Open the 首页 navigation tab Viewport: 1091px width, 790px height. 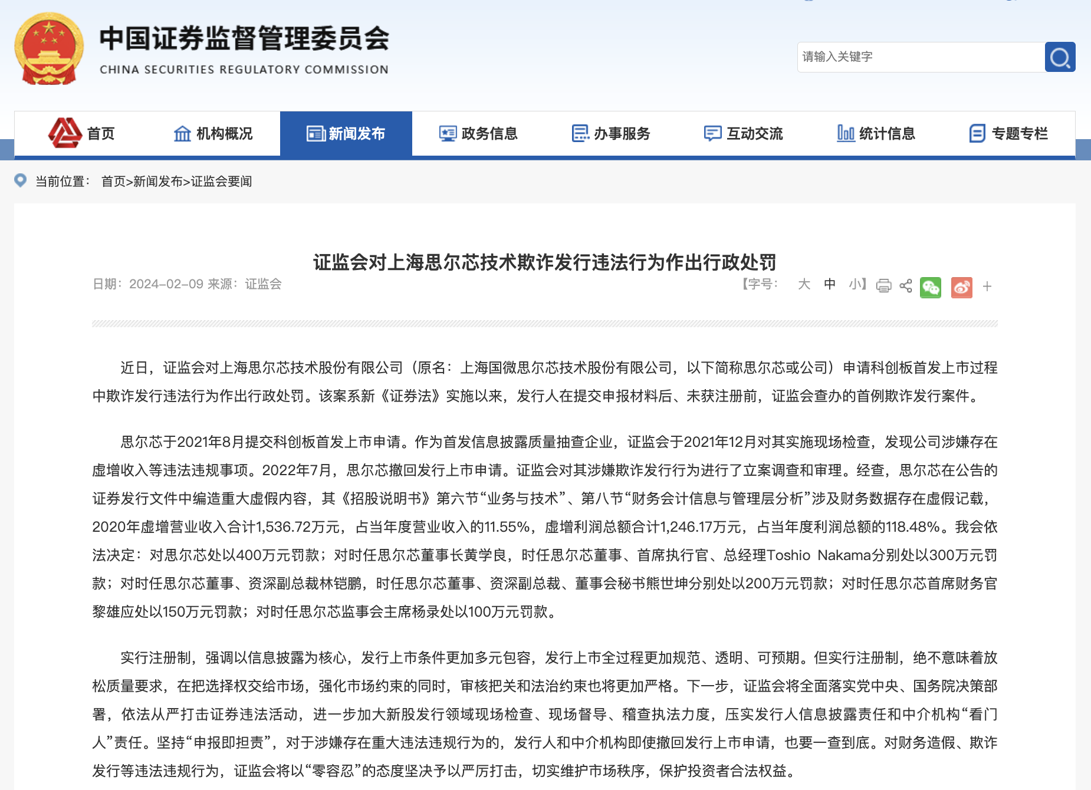[x=82, y=134]
